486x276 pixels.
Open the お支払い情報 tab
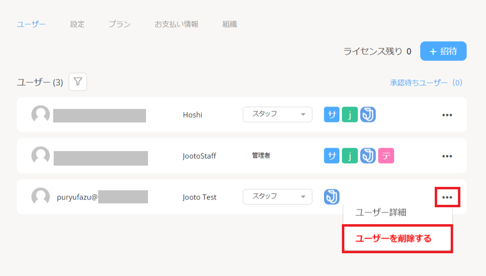coord(177,24)
